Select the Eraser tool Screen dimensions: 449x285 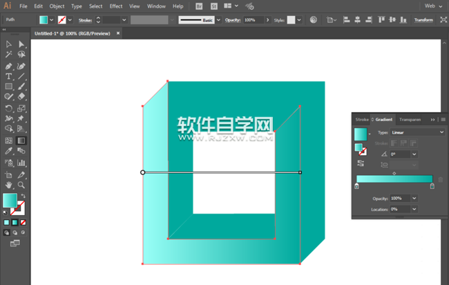[21, 96]
